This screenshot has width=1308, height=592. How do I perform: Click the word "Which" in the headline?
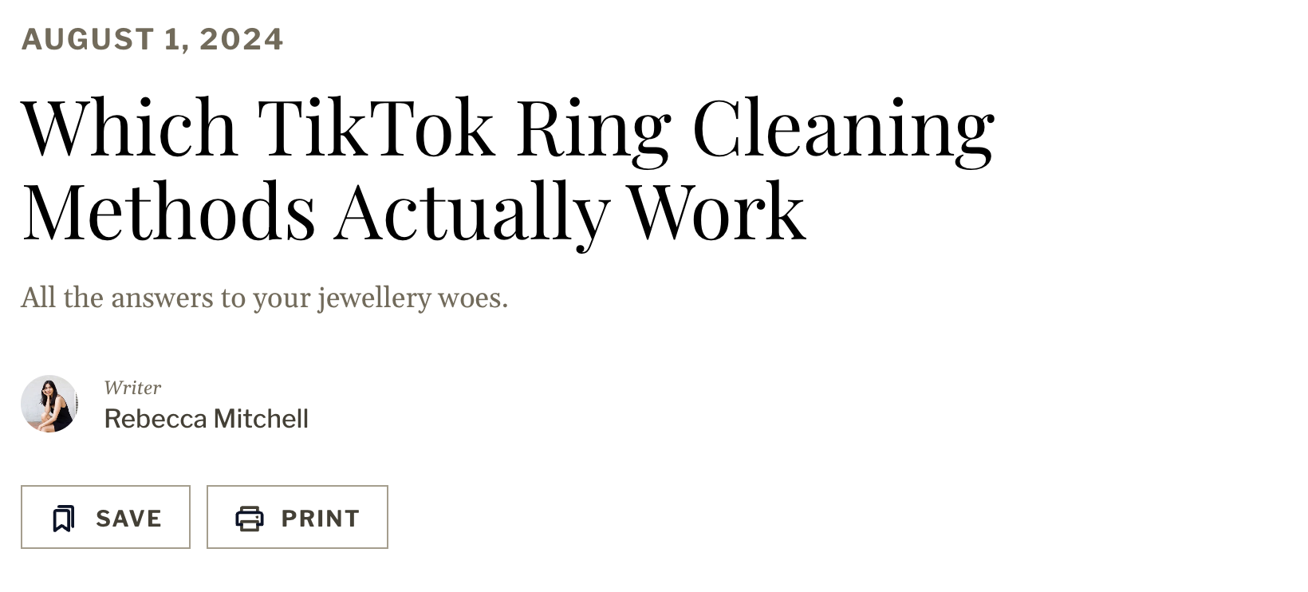129,128
